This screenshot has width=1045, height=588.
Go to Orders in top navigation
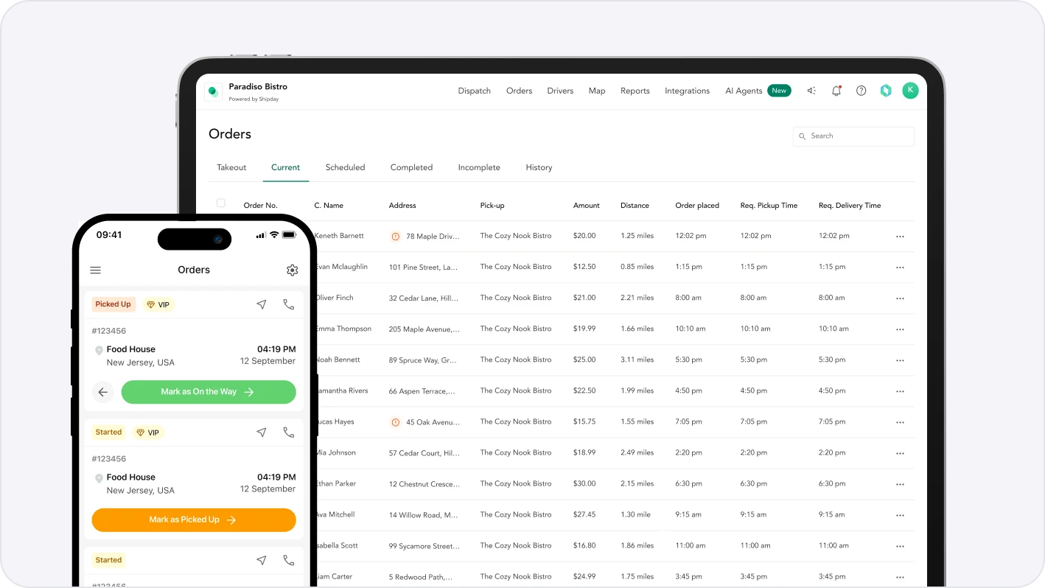(519, 91)
